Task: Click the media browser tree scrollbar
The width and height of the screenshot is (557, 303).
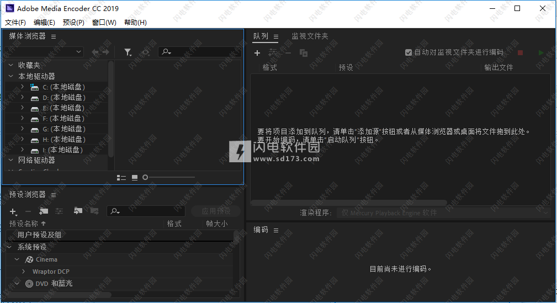Action: [x=111, y=109]
